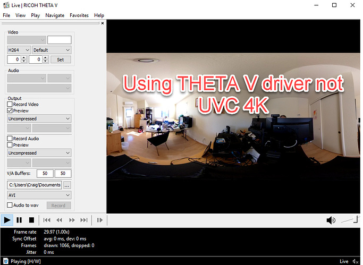The height and width of the screenshot is (265, 363).
Task: Open the Help menu
Action: [99, 15]
